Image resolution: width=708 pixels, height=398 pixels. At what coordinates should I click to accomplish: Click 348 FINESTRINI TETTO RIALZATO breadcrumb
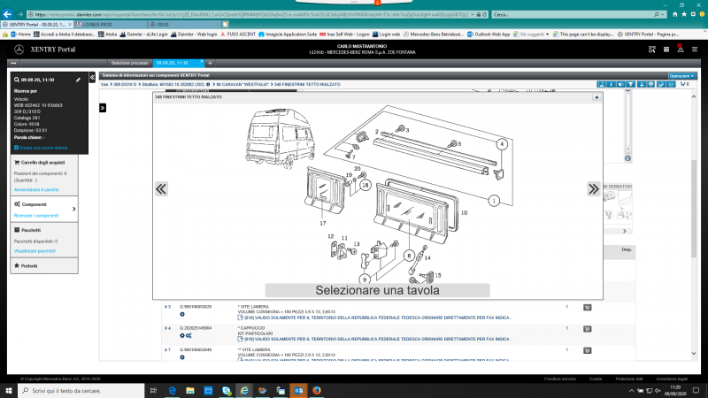(307, 84)
